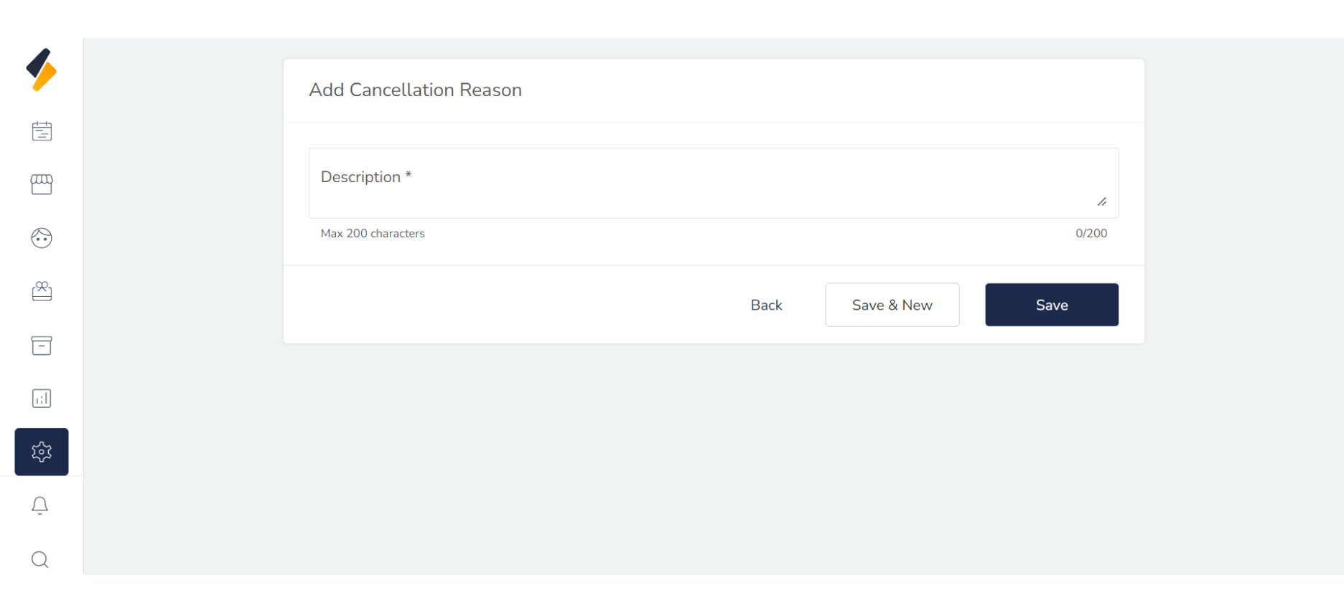Viewport: 1344px width, 613px height.
Task: Click the word Description in the field label
Action: 360,177
